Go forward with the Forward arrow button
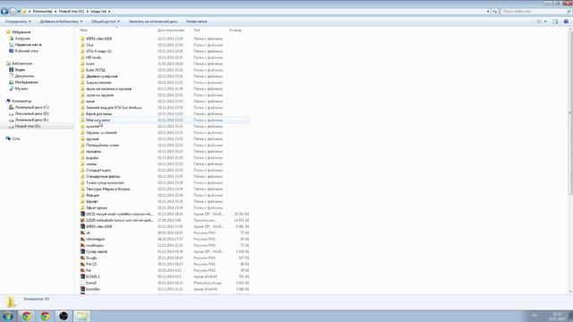 [13, 12]
